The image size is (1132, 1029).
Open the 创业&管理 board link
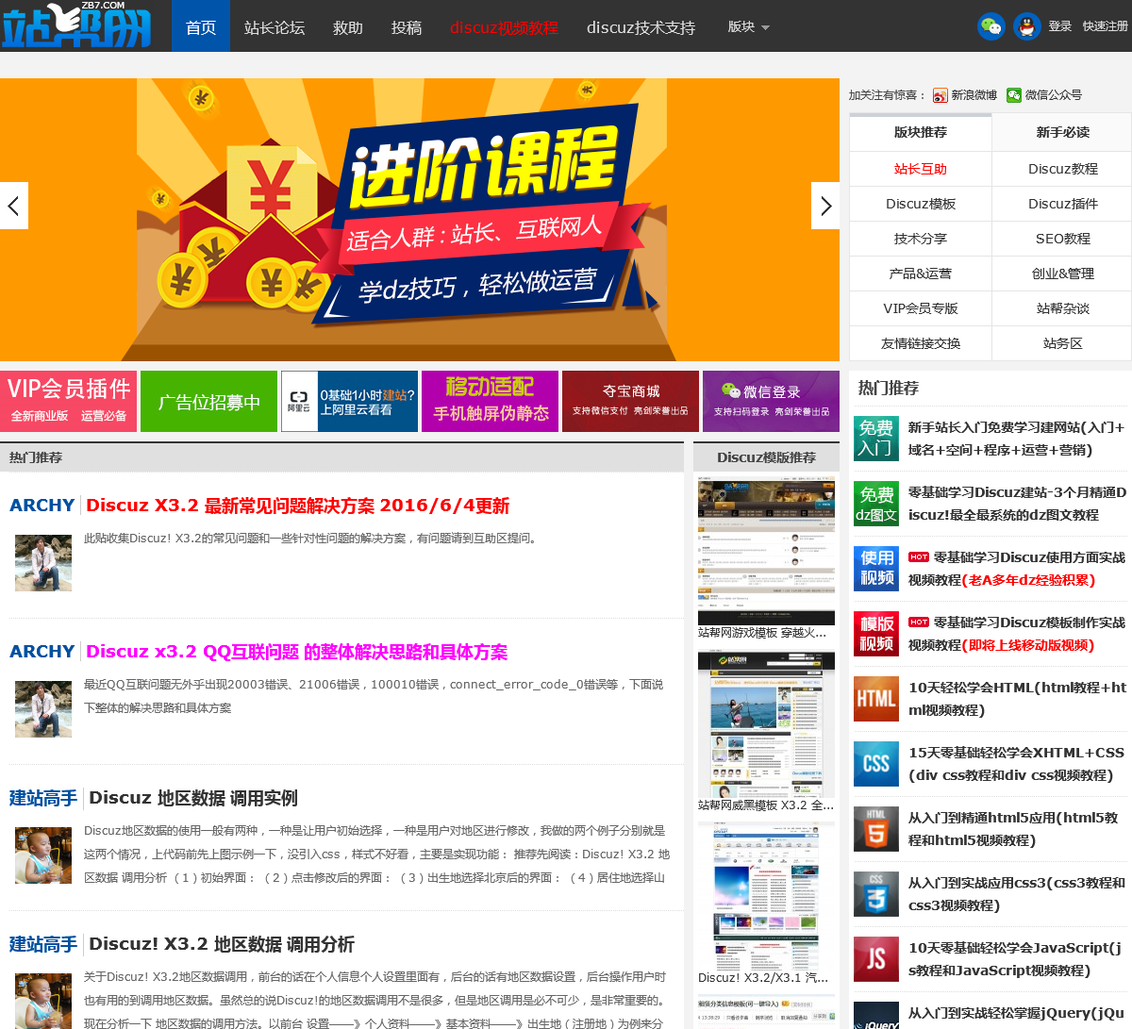1062,274
